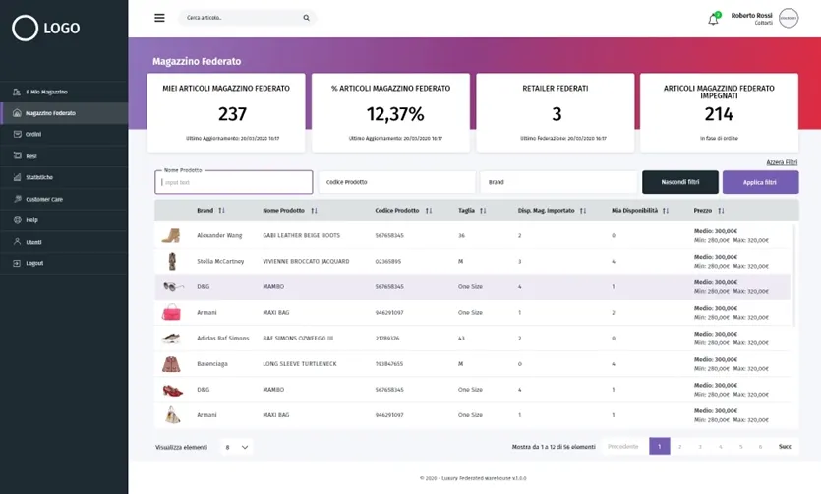Click product code 193847655

tap(389, 363)
